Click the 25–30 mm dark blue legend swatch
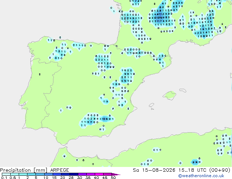 (x=74, y=174)
